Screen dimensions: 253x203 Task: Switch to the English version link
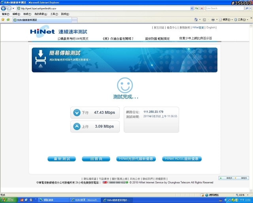pyautogui.click(x=211, y=27)
